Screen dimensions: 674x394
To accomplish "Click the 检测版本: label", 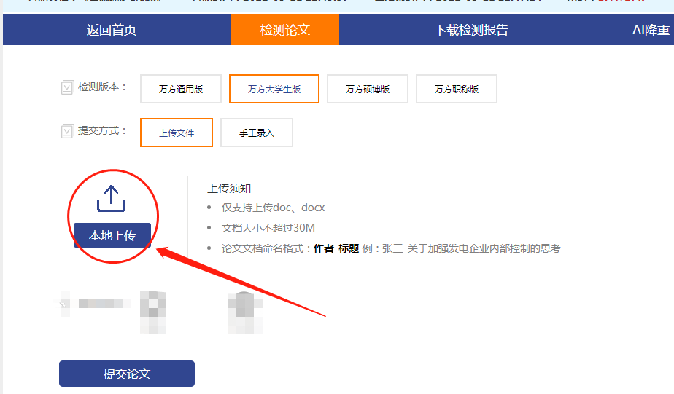I will click(102, 87).
